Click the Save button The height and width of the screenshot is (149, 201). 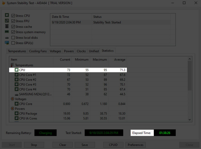click(85, 145)
